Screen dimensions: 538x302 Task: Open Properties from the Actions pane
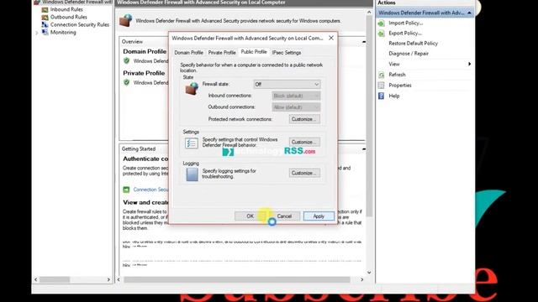click(400, 86)
